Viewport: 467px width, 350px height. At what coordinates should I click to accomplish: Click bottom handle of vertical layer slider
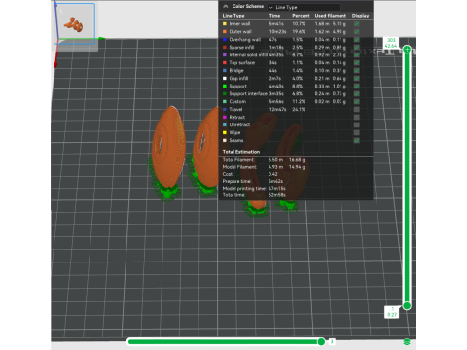click(407, 306)
